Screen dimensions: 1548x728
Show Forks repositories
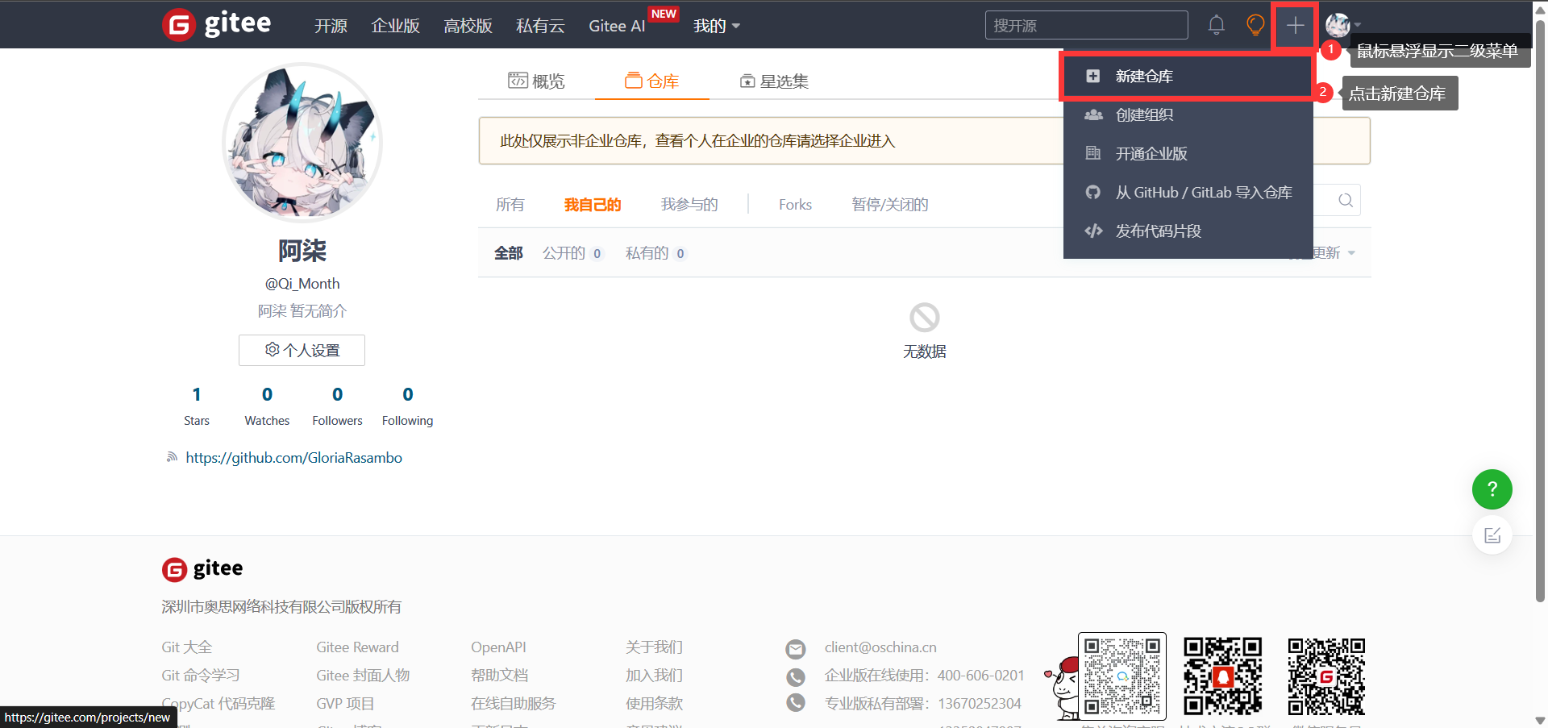[795, 205]
